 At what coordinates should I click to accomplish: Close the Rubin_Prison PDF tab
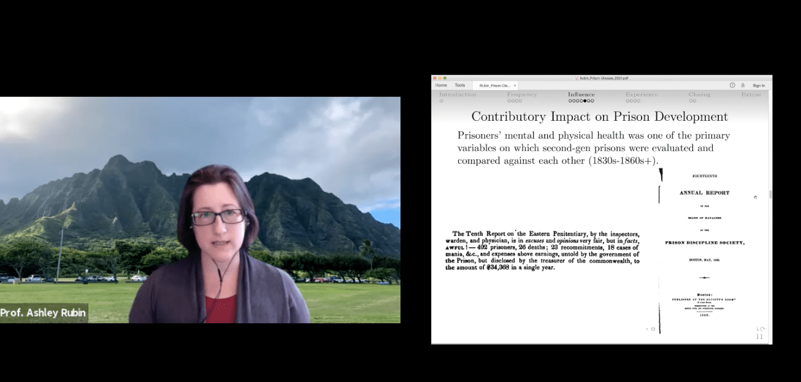click(x=515, y=86)
